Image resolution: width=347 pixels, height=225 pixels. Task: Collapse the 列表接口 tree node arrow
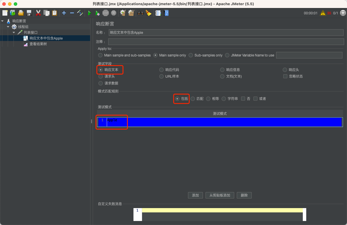tap(14, 32)
